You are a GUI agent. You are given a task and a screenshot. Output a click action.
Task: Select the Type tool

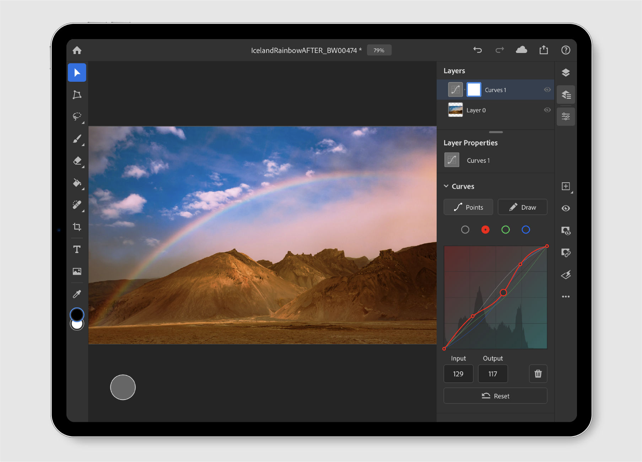click(x=77, y=249)
